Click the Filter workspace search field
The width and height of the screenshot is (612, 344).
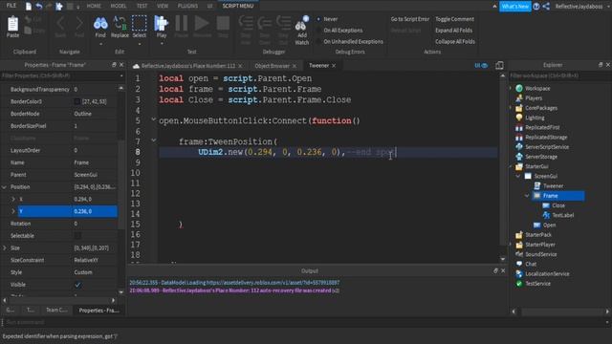[558, 75]
